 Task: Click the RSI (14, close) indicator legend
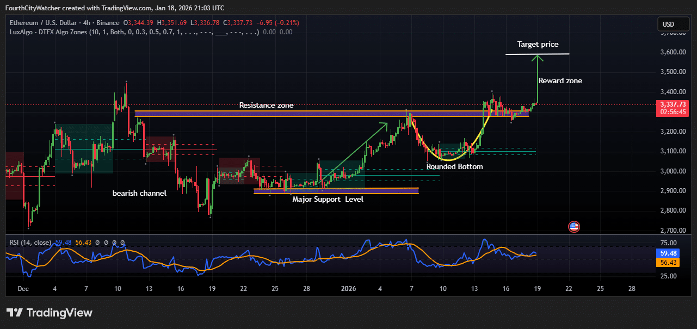point(30,242)
